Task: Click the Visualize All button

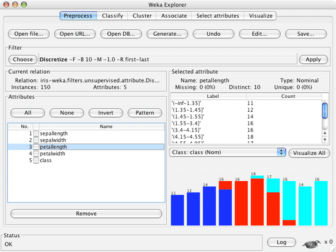Action: (309, 153)
